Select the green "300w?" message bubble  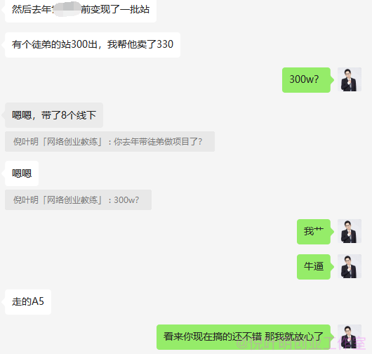coord(306,80)
